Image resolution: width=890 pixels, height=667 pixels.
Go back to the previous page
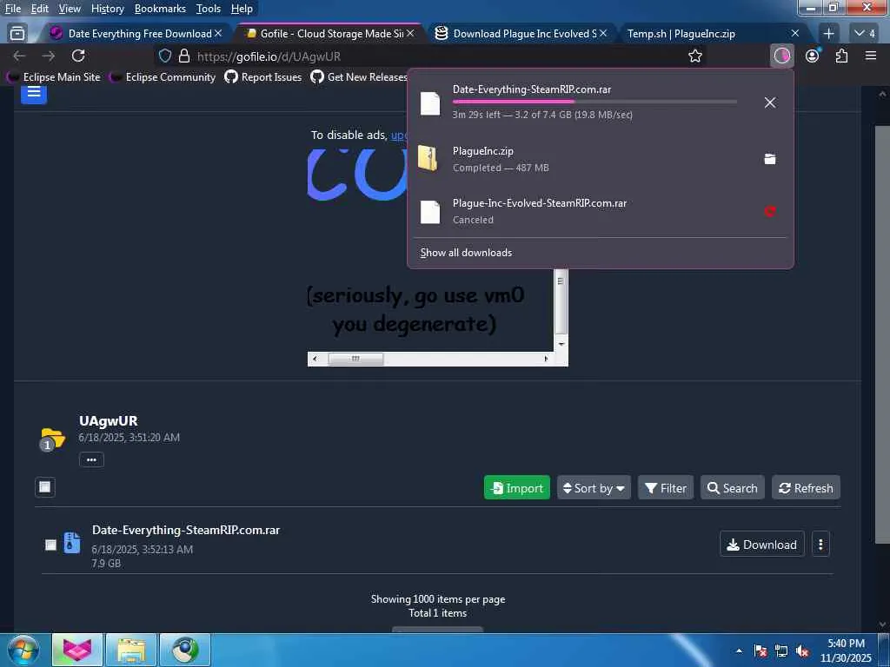tap(19, 56)
